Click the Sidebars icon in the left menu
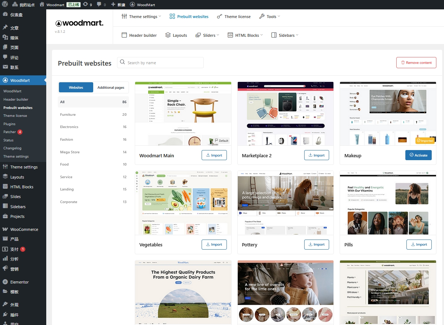 [5, 207]
